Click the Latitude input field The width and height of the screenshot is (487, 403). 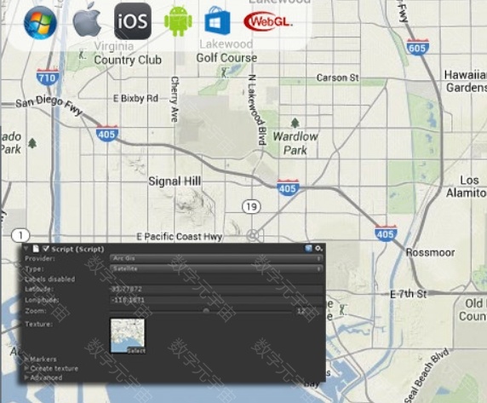coord(216,290)
